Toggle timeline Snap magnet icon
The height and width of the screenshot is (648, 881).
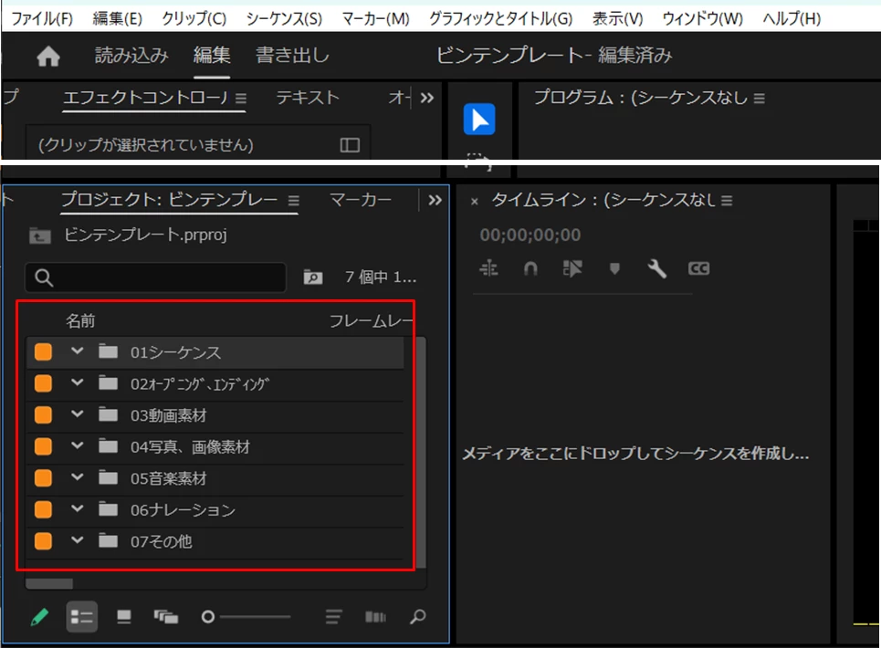tap(530, 269)
